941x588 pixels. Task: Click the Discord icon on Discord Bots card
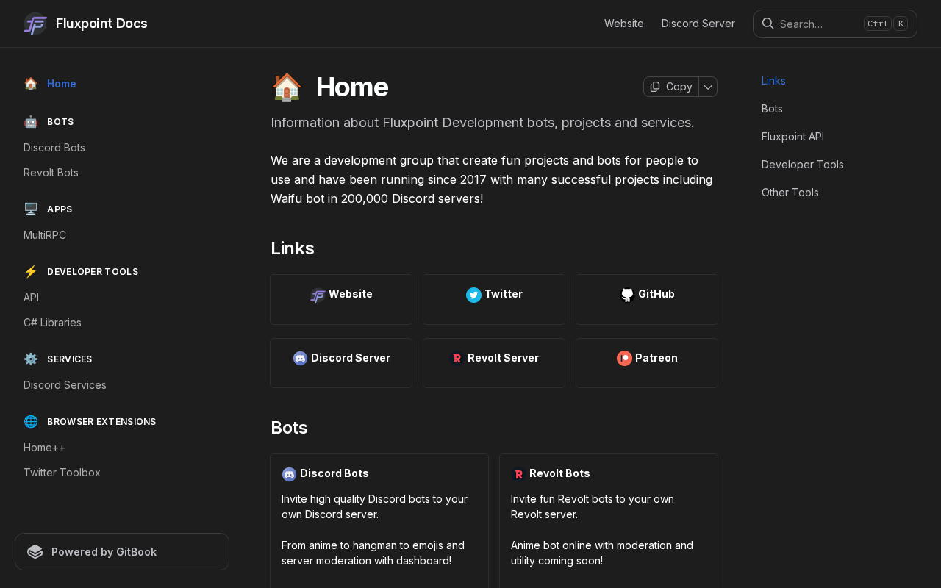pyautogui.click(x=289, y=474)
